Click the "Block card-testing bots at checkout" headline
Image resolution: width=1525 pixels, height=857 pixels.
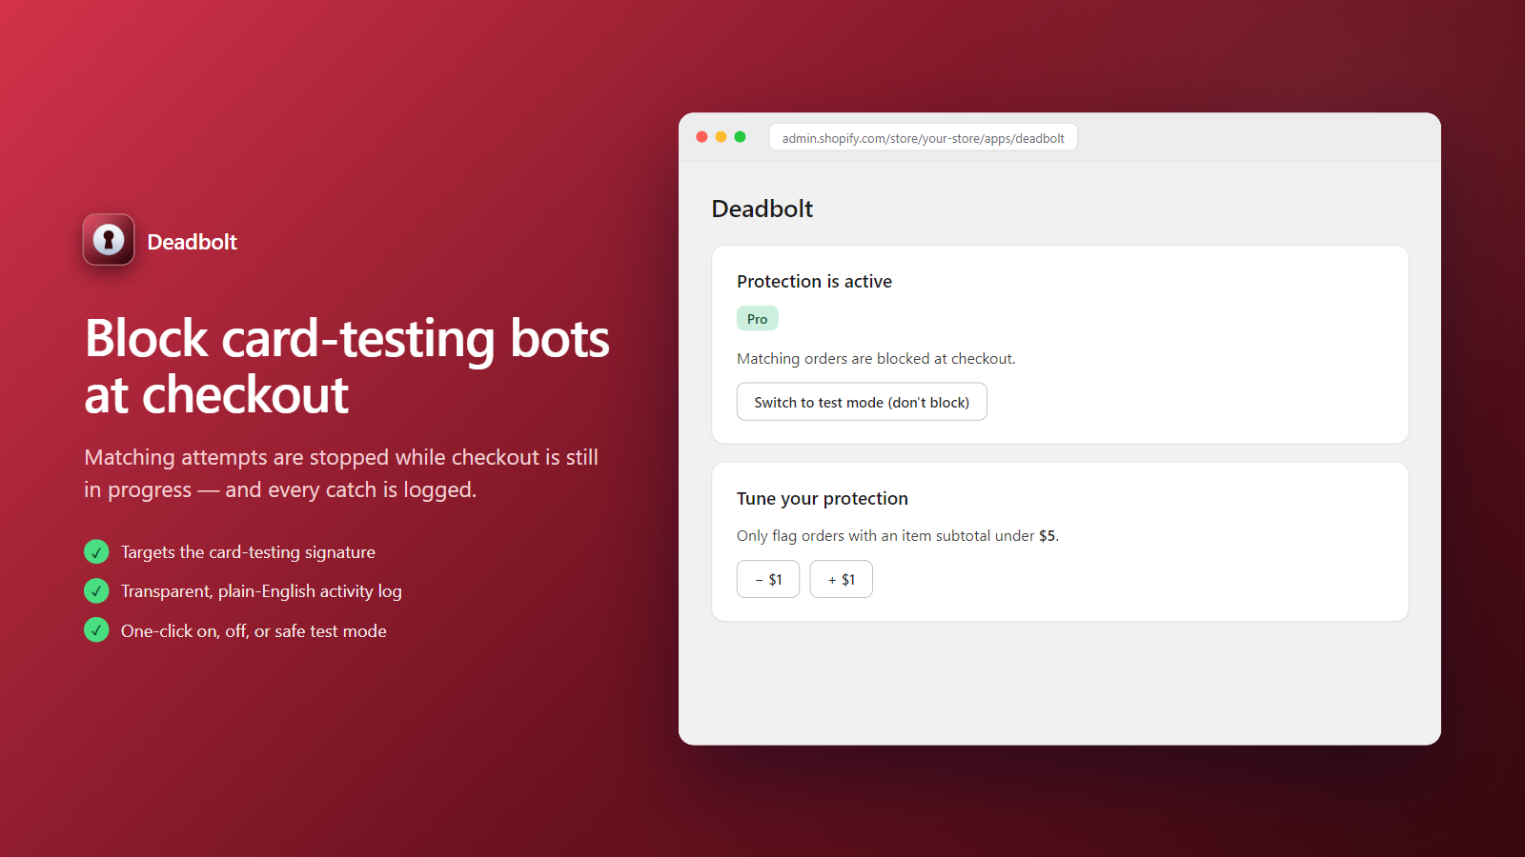347,367
